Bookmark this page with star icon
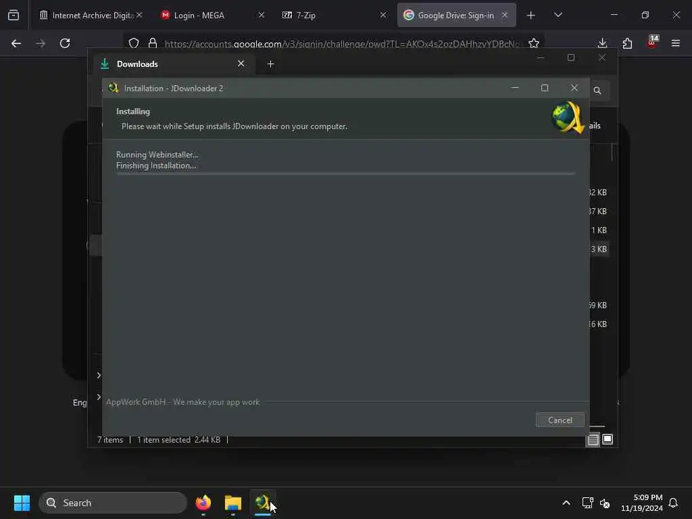 coord(534,43)
